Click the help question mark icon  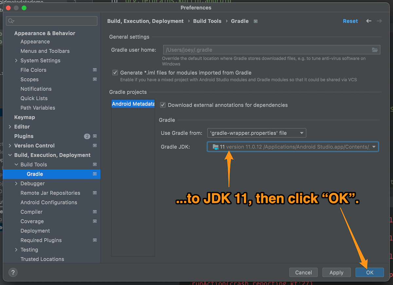(13, 272)
